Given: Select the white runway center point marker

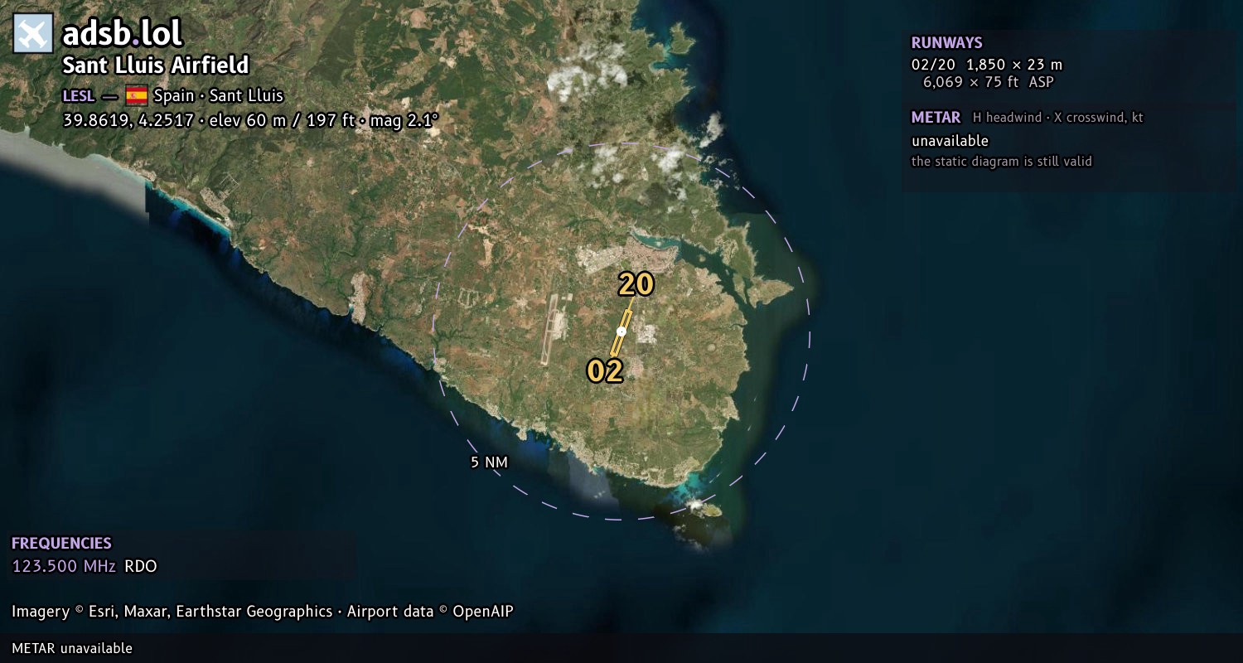Looking at the screenshot, I should tap(621, 331).
